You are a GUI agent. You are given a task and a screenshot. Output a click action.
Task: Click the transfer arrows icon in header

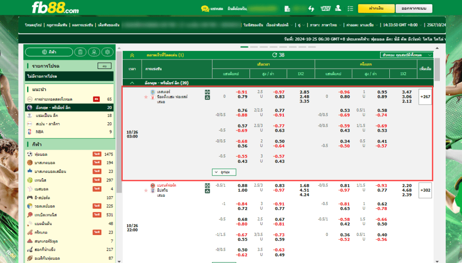[311, 9]
